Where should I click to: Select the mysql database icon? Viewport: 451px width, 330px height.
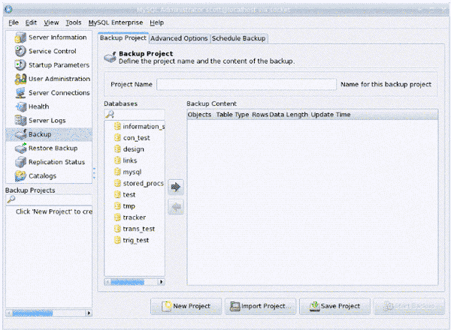tap(117, 172)
